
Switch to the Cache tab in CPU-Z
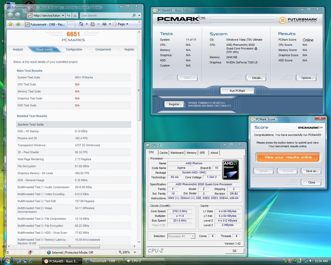(x=163, y=153)
